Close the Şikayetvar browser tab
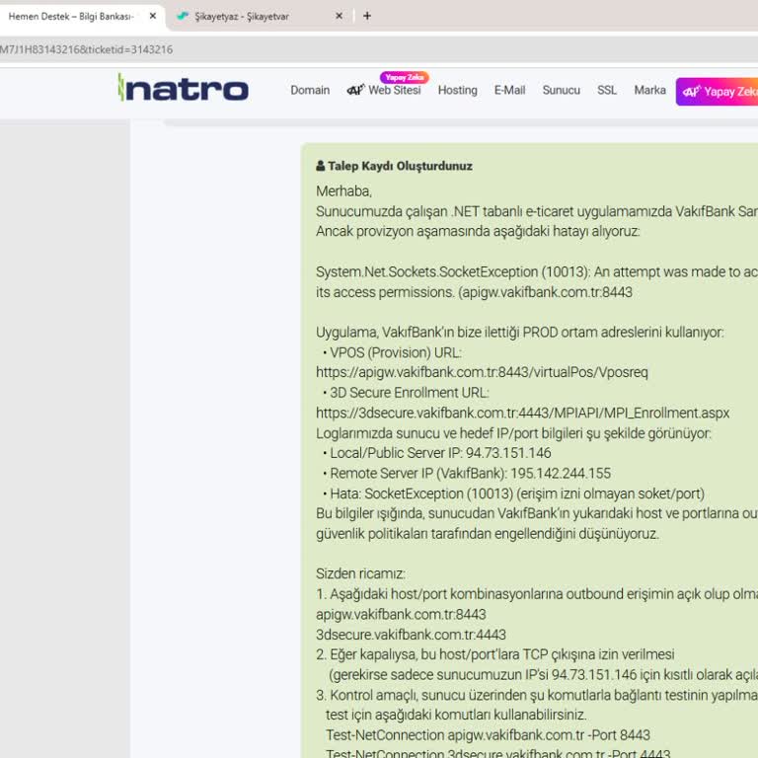 [339, 16]
